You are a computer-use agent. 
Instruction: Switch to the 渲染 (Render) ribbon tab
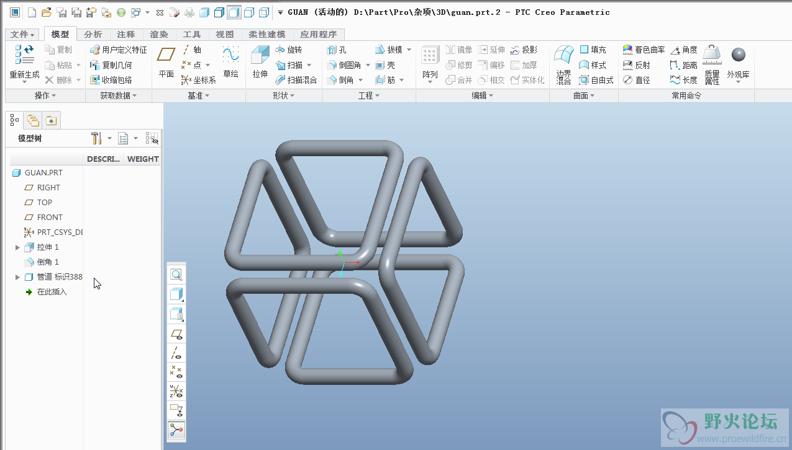159,35
